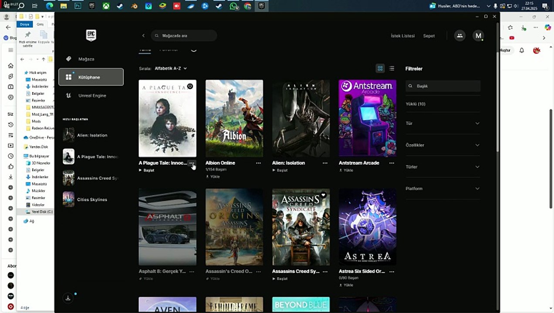The image size is (554, 313).
Task: Select Giriş tab in File Explorer
Action: (40, 24)
